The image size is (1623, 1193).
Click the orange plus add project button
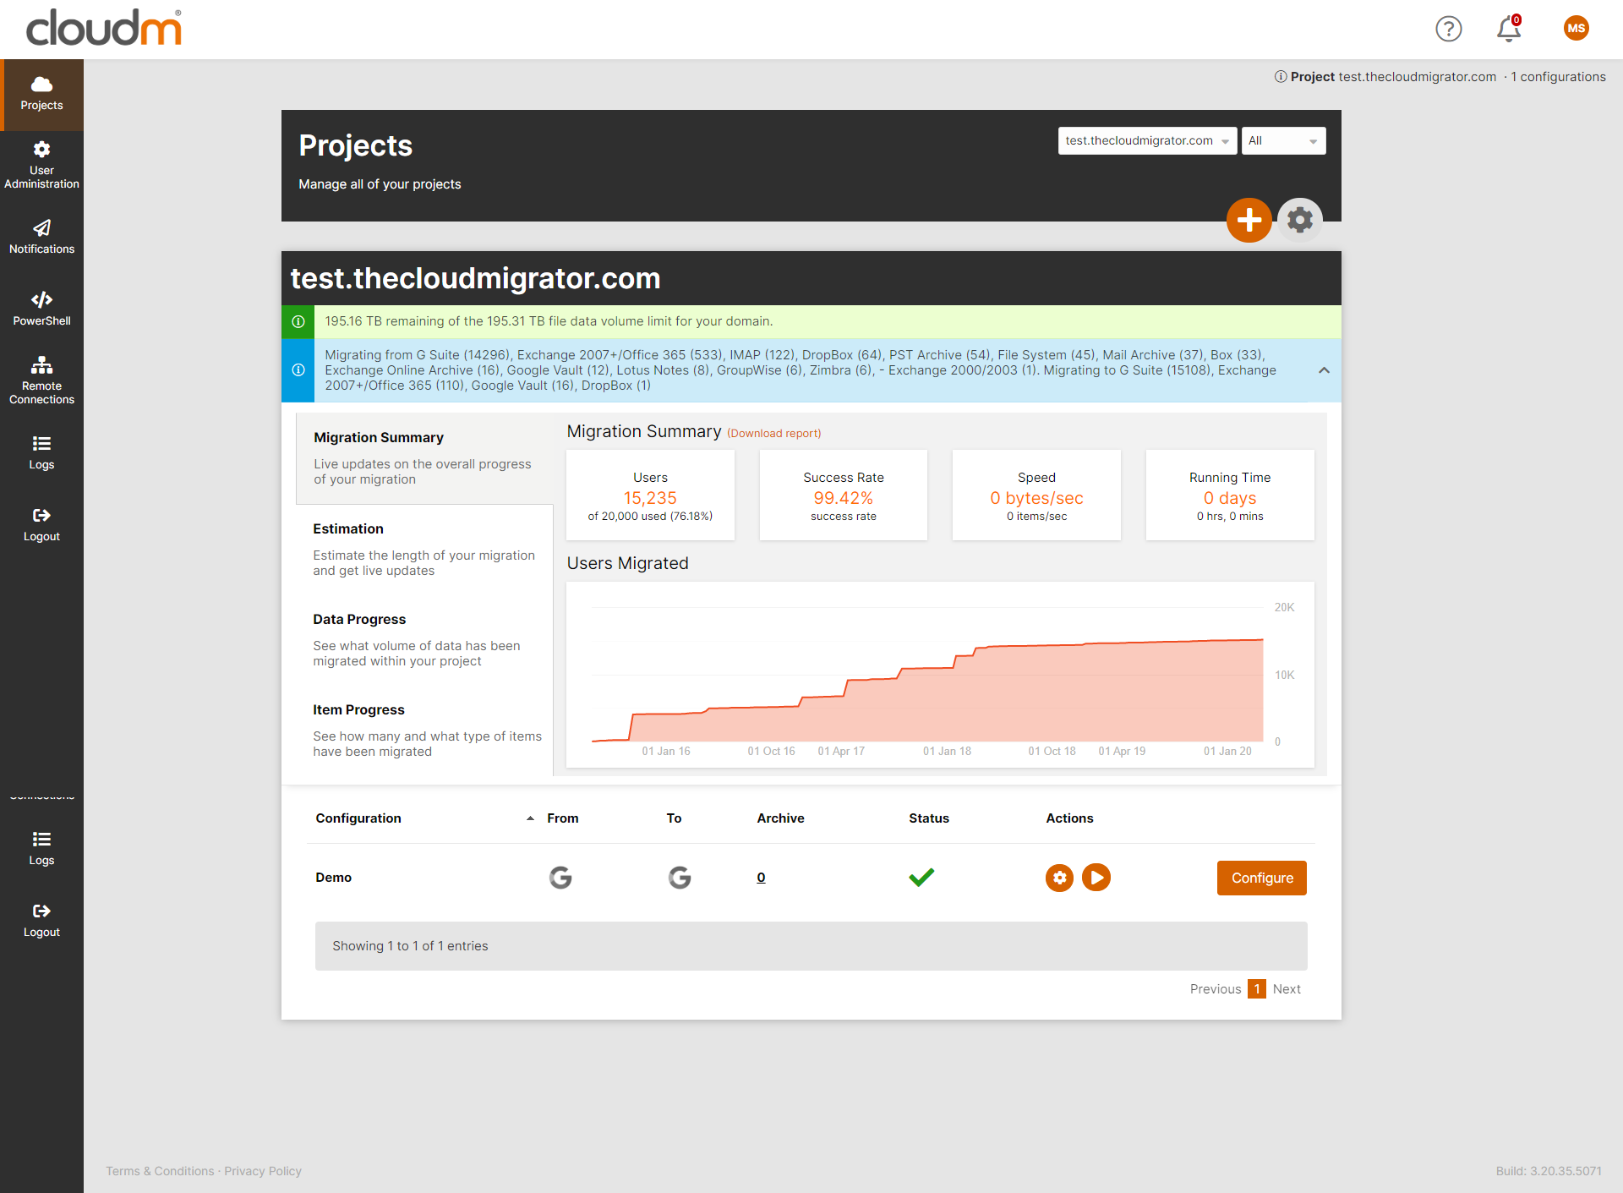[x=1249, y=221]
